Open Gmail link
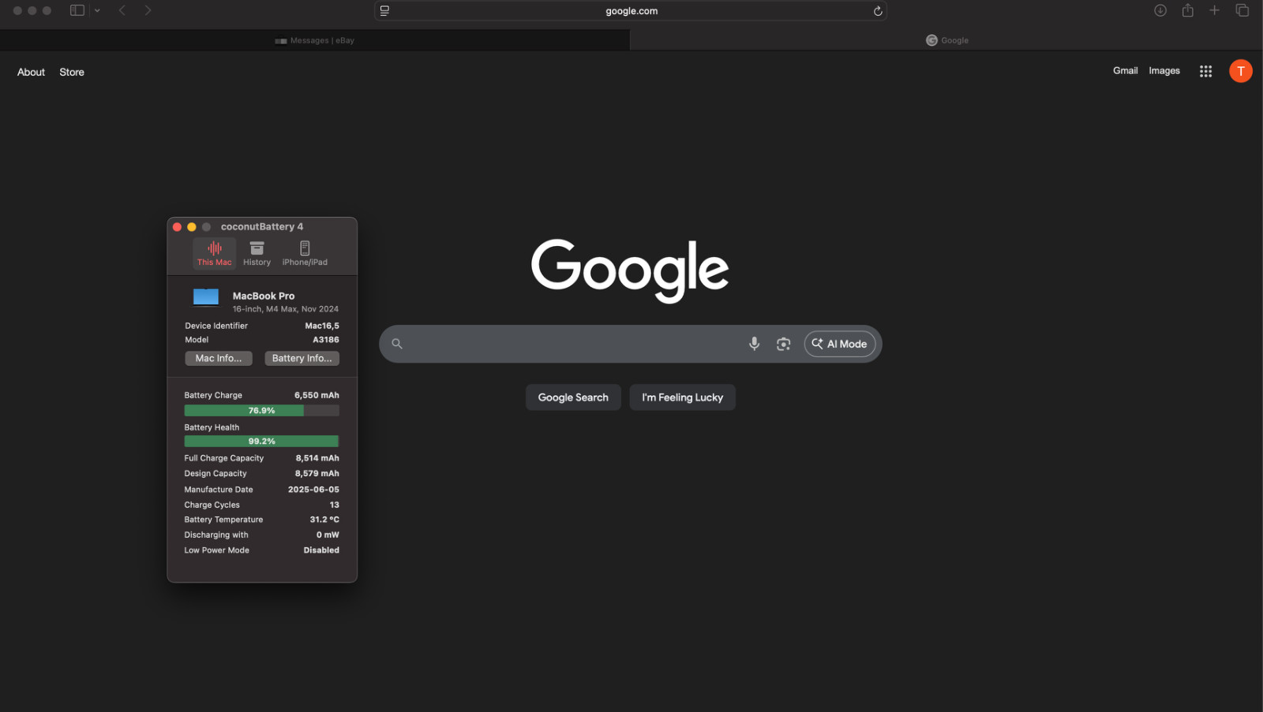The image size is (1263, 712). (x=1126, y=71)
